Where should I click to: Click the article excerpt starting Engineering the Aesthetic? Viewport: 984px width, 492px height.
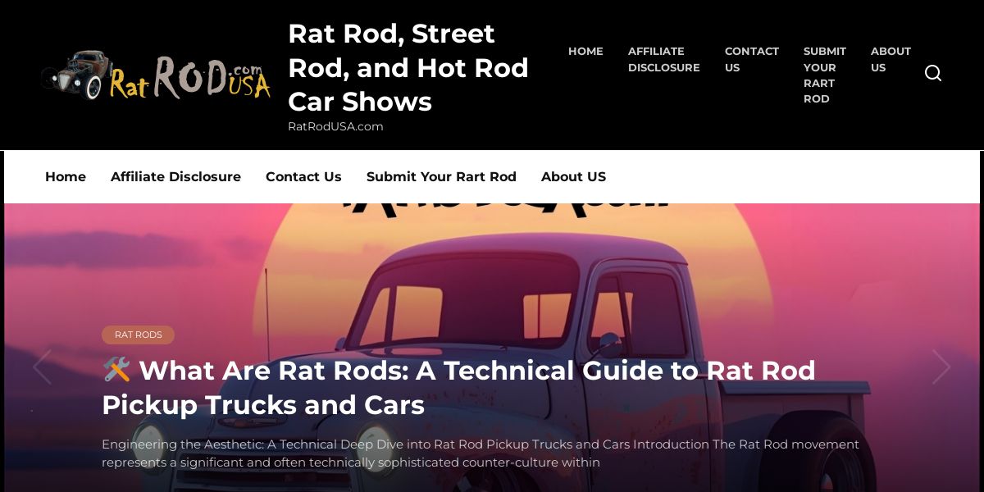481,453
